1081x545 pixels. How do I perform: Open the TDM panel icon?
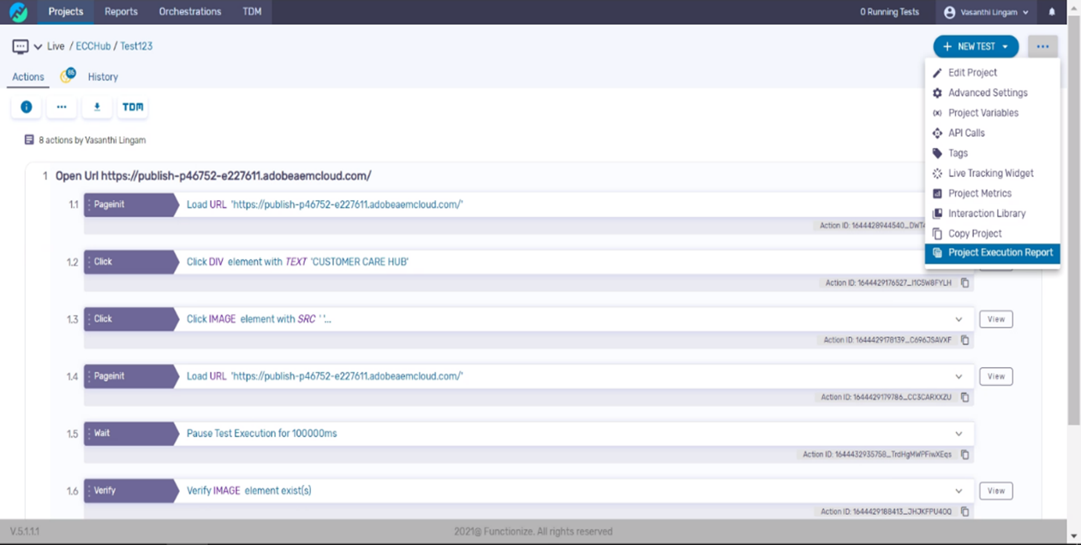click(132, 107)
